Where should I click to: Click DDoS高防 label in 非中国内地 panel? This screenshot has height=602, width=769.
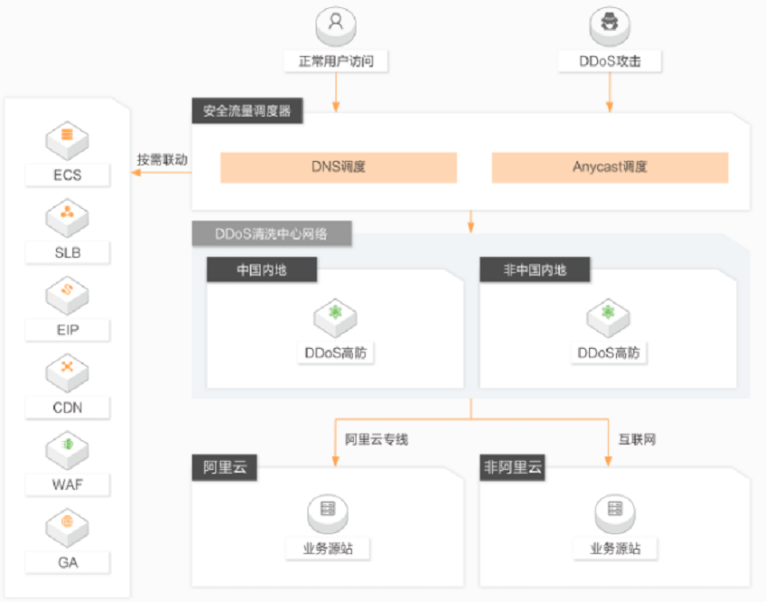click(609, 353)
